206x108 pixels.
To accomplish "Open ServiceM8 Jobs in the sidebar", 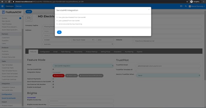I will (7, 90).
